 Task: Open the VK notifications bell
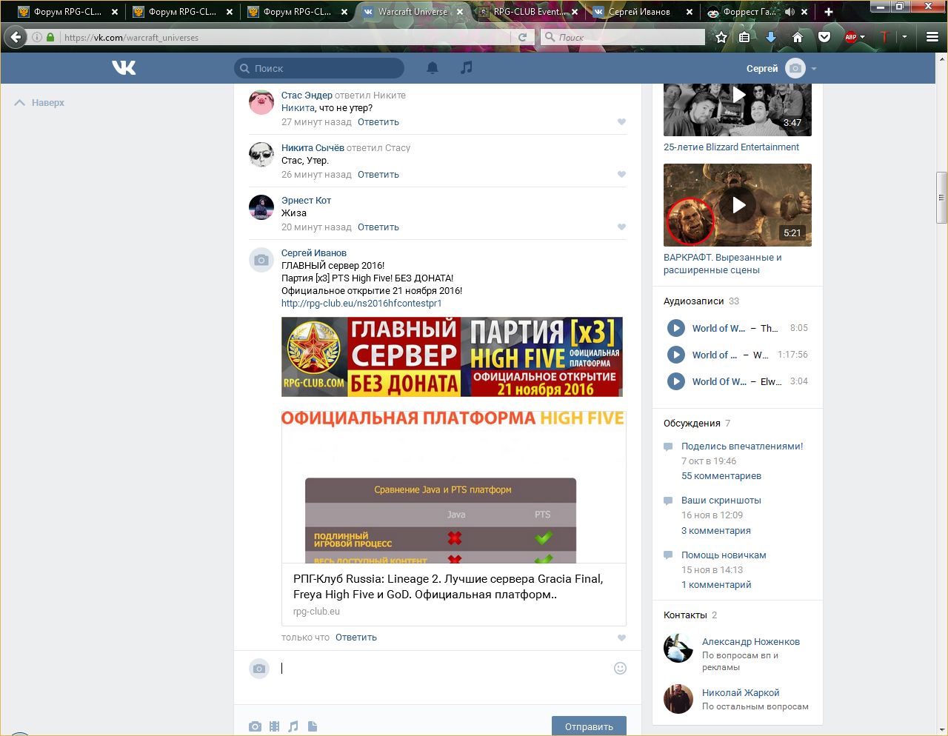433,68
